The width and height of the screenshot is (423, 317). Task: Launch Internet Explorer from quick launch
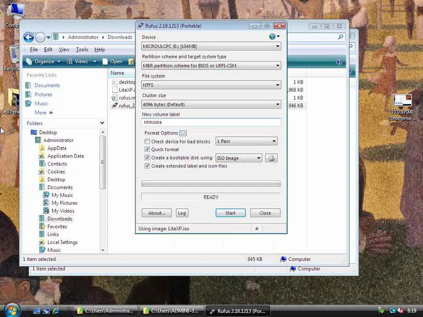(x=56, y=311)
